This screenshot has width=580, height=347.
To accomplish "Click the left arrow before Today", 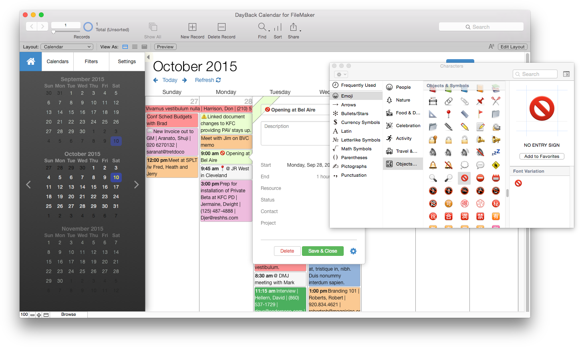I will (x=156, y=80).
